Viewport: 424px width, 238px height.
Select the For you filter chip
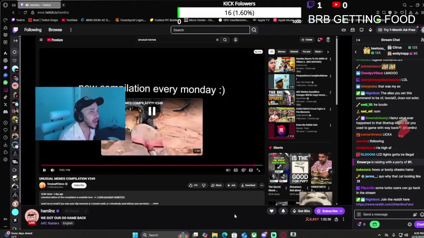306,52
